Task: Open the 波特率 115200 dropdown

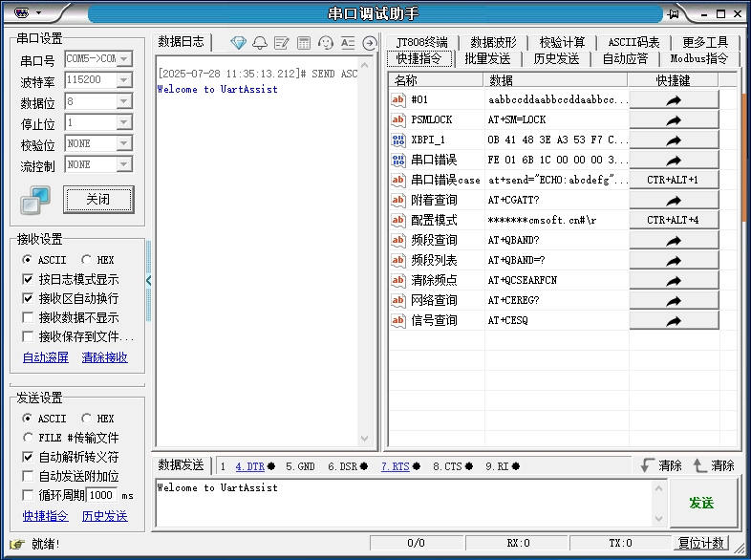Action: point(124,80)
